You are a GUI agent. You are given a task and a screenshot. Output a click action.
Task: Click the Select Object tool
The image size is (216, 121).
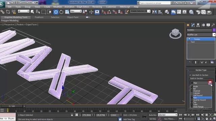[32, 12]
